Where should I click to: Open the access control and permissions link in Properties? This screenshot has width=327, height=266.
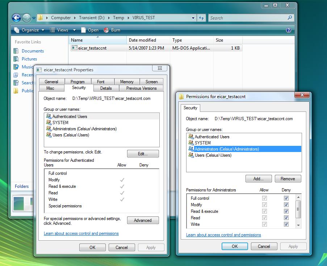pos(81,233)
